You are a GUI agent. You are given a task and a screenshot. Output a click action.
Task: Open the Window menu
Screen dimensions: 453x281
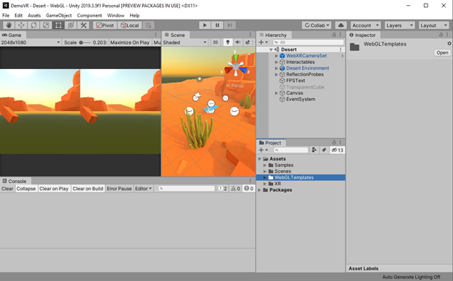tap(115, 15)
